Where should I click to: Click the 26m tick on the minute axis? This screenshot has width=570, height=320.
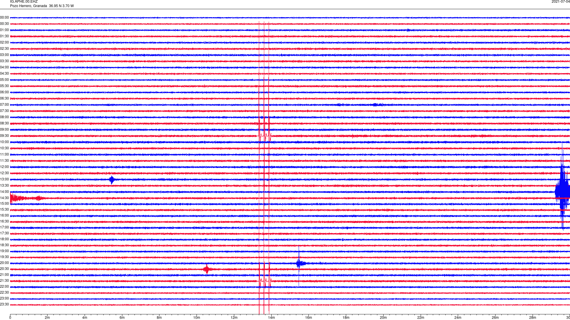495,318
